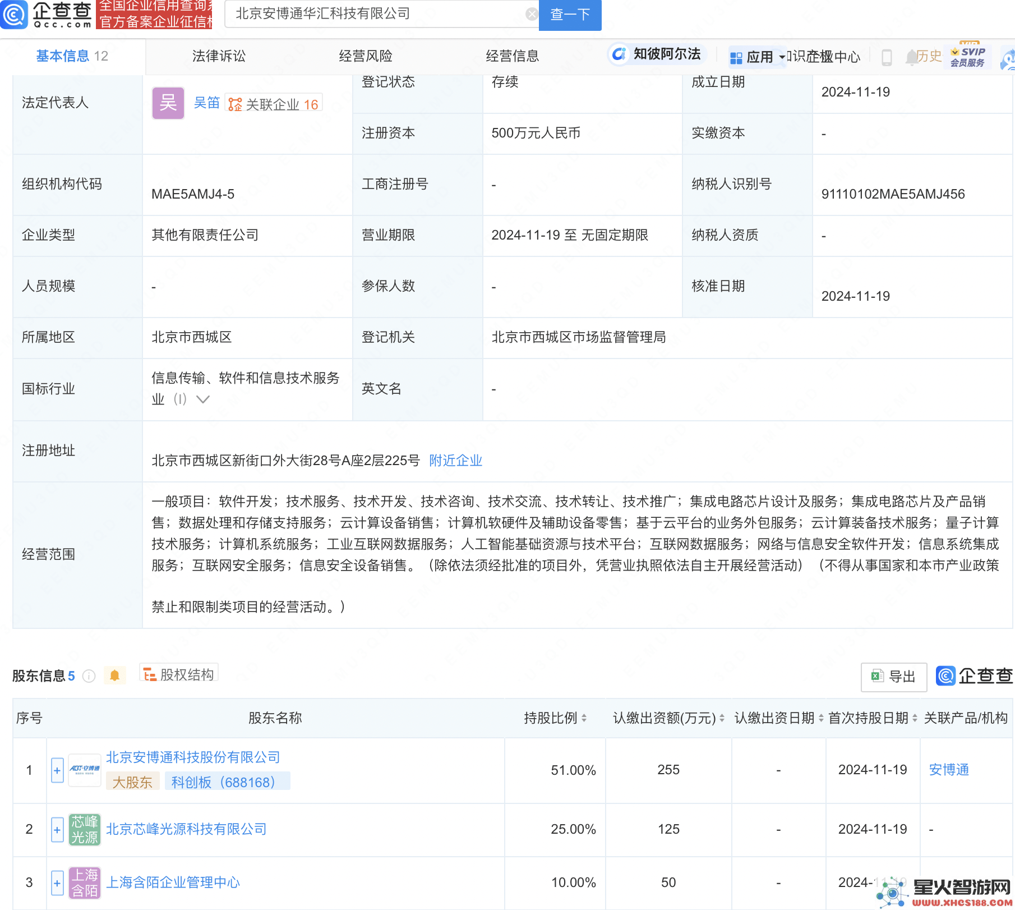Click tax ID 91110102MAE5AMJ456

click(x=893, y=194)
